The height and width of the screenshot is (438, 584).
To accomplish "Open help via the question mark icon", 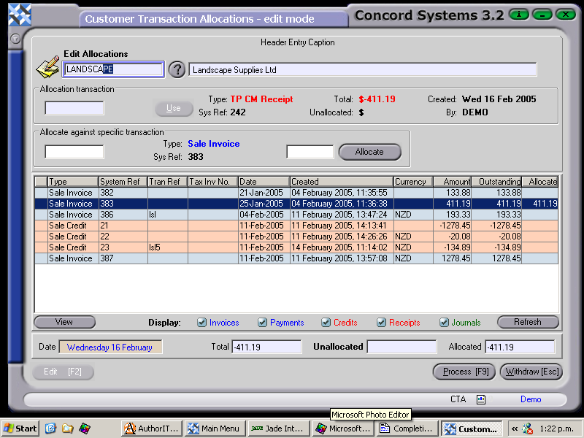I will tap(177, 69).
